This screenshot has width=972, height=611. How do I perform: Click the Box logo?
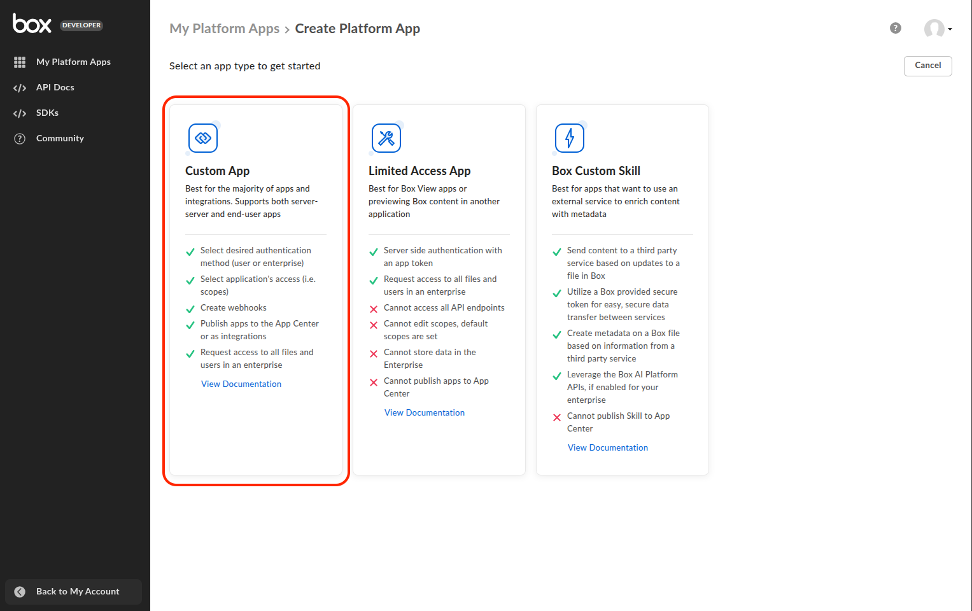click(32, 24)
